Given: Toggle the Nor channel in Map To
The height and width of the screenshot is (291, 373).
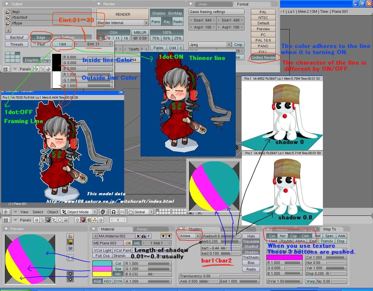Looking at the screenshot, I should [283, 236].
